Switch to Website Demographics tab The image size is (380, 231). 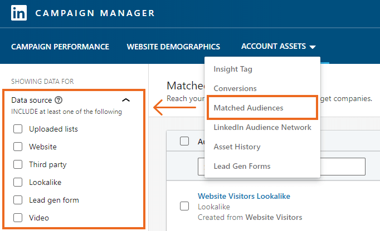(x=173, y=47)
